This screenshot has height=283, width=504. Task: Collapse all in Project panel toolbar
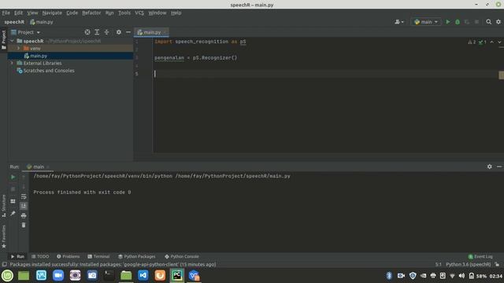tap(106, 32)
